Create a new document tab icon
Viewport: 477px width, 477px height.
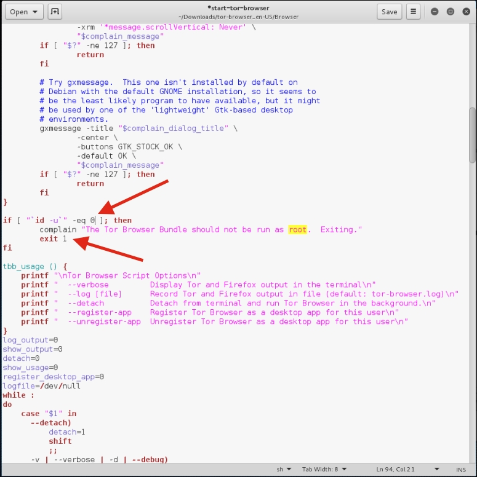coord(55,12)
